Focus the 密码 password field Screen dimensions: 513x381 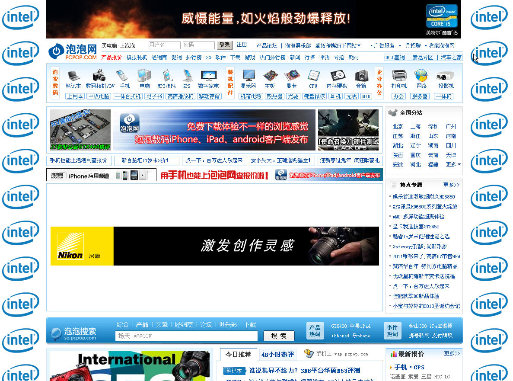coord(199,45)
